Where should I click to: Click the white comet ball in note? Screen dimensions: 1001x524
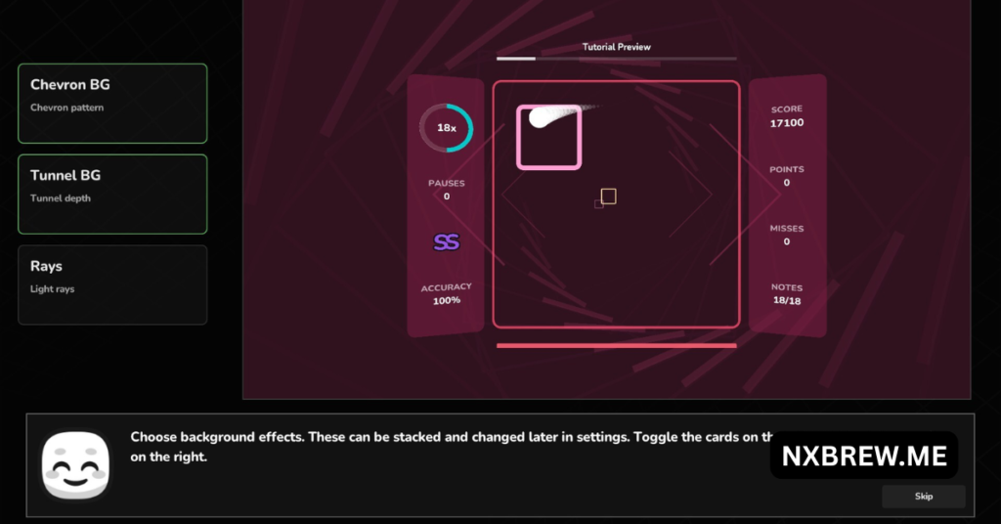point(541,118)
